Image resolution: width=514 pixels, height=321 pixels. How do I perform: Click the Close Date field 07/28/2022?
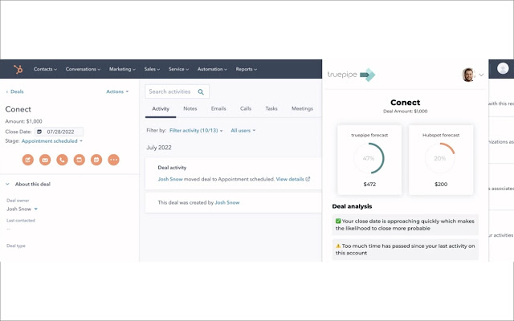coord(59,132)
